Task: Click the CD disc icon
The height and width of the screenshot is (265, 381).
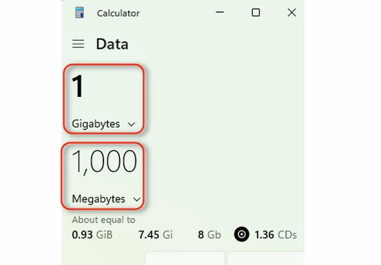Action: coord(241,235)
